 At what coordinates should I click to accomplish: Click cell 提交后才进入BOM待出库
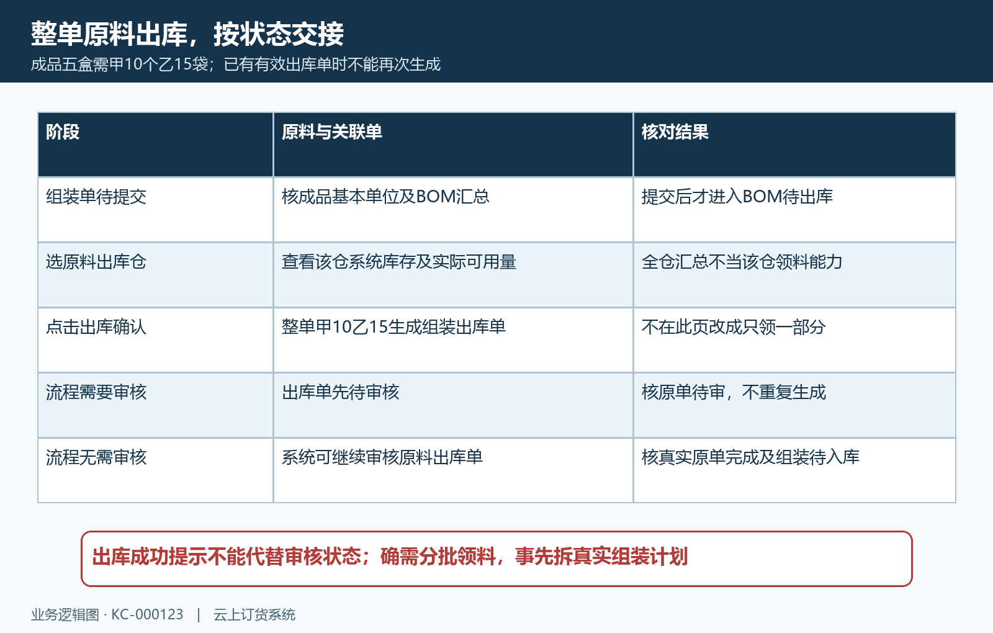pos(794,210)
